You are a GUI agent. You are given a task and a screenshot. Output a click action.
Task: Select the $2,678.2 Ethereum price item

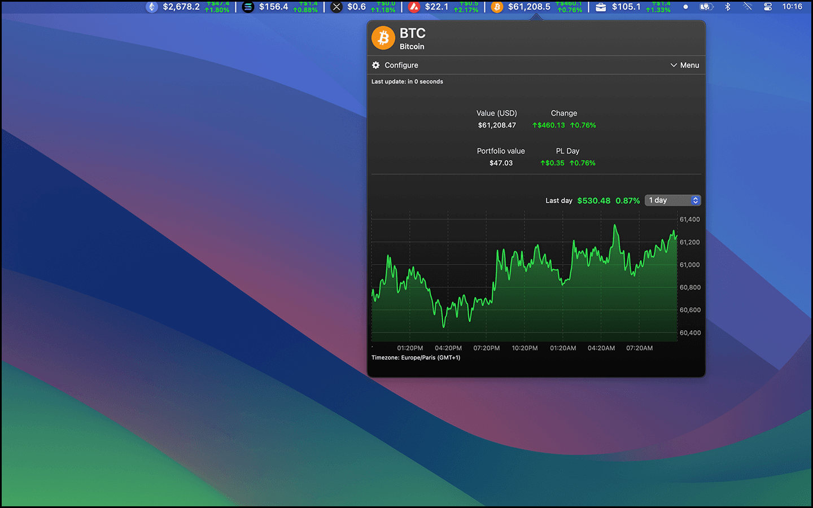click(x=181, y=7)
